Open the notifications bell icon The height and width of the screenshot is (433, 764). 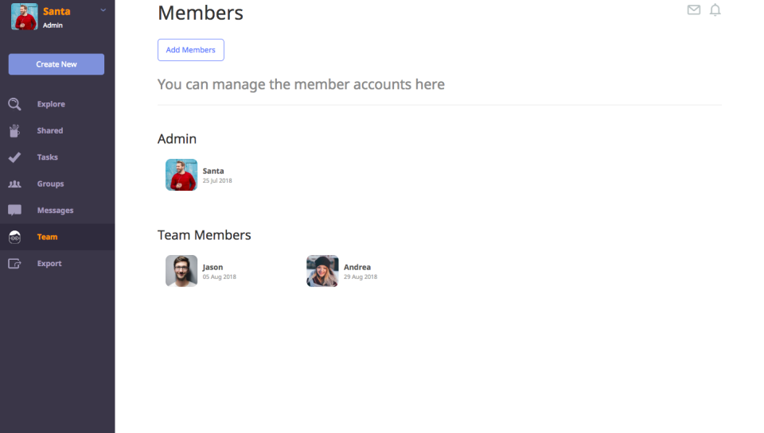pyautogui.click(x=715, y=10)
